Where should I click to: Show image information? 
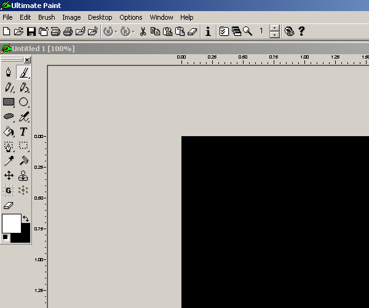tap(208, 31)
